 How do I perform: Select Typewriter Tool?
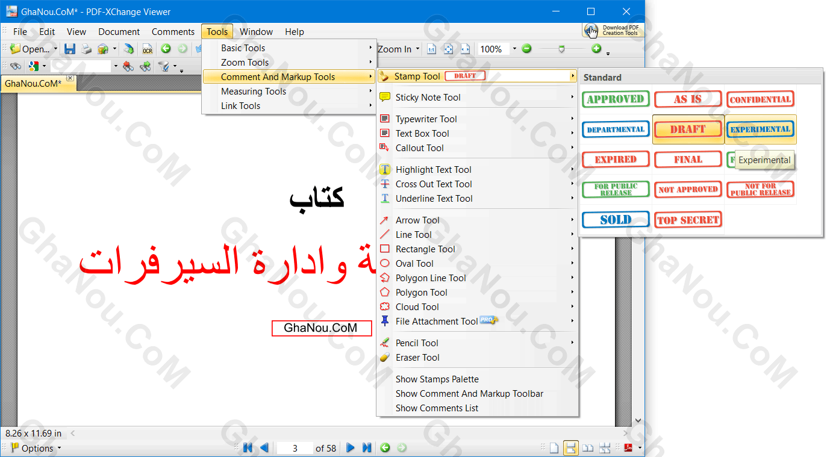tap(478, 119)
